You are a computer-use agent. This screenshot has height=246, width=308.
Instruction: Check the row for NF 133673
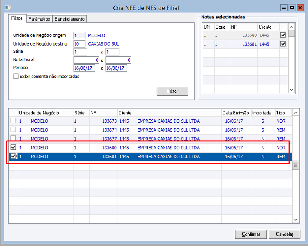click(13, 121)
